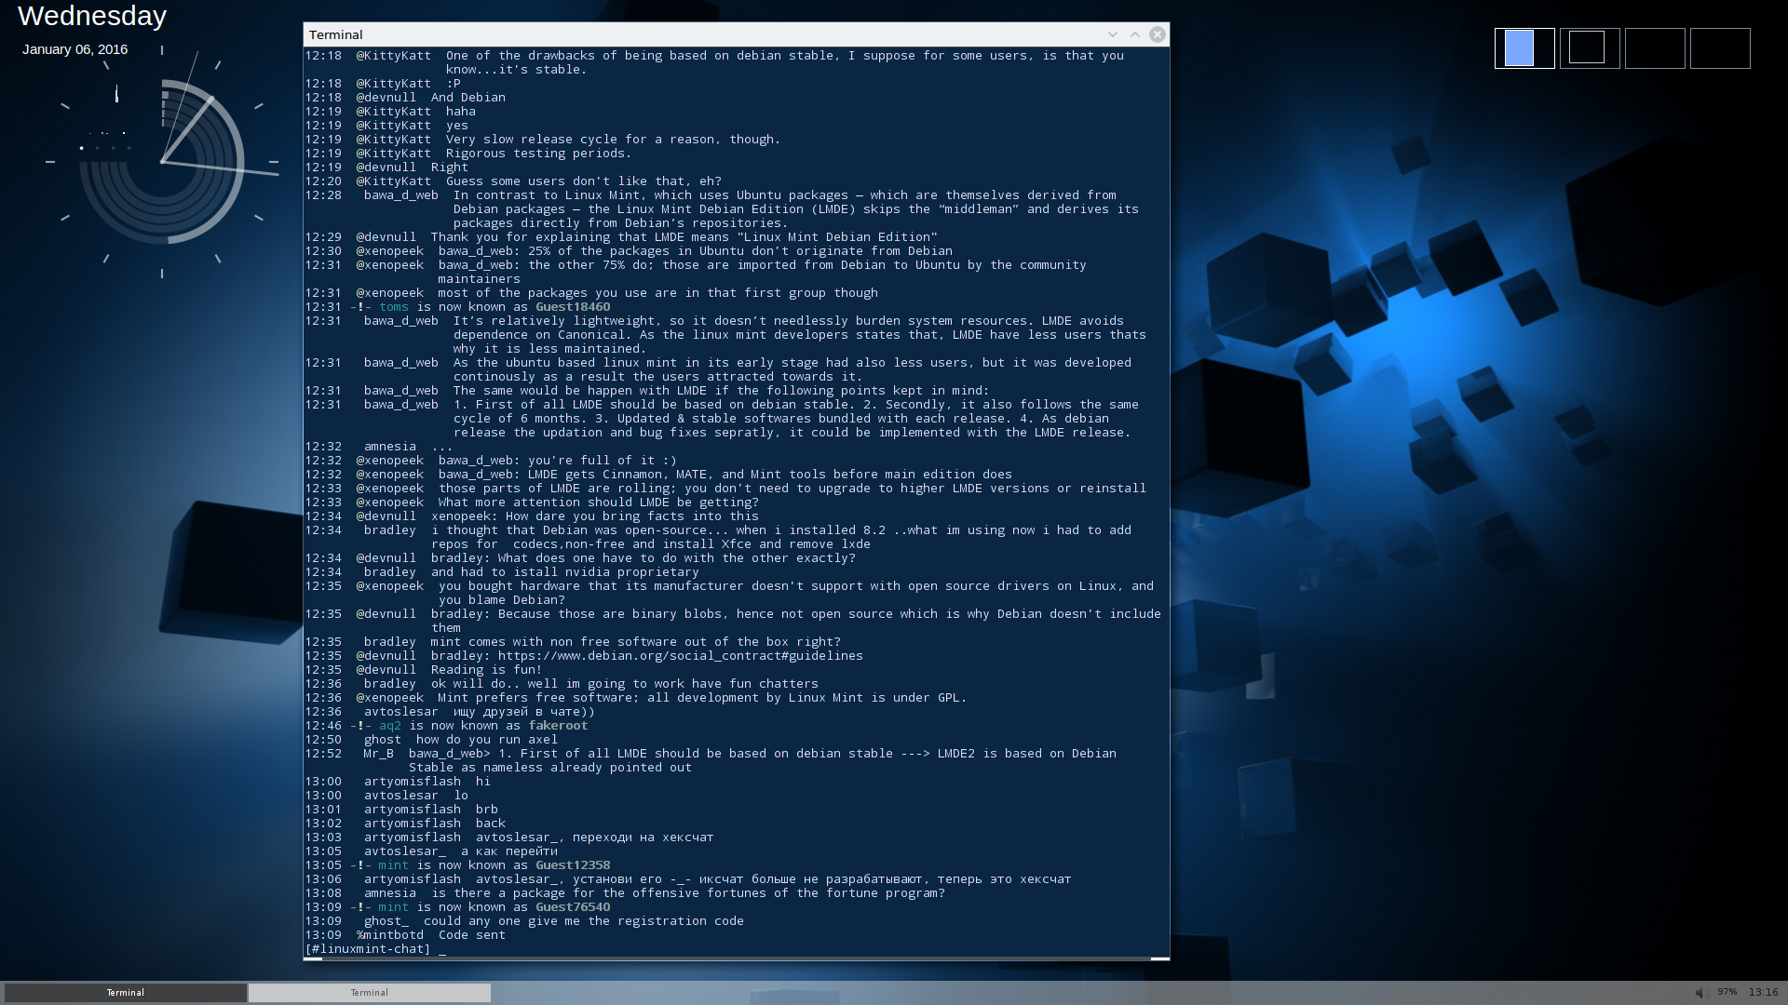Click the 'toms' nick in rename notice
Screen dimensions: 1788x1005
click(x=393, y=307)
